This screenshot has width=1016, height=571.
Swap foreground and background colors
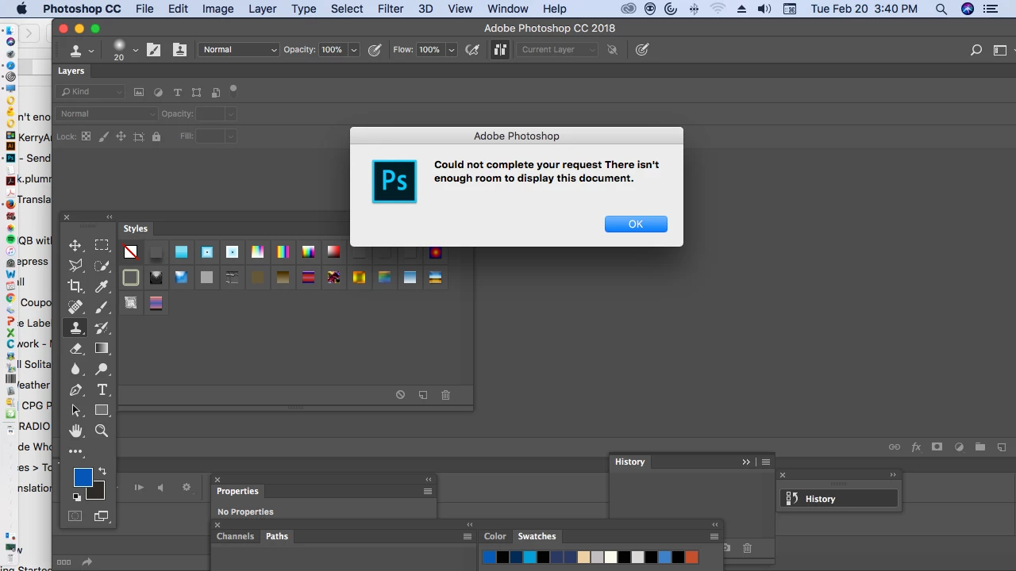point(102,472)
